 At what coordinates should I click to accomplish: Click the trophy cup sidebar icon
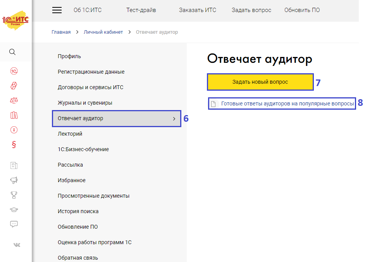[x=14, y=195]
